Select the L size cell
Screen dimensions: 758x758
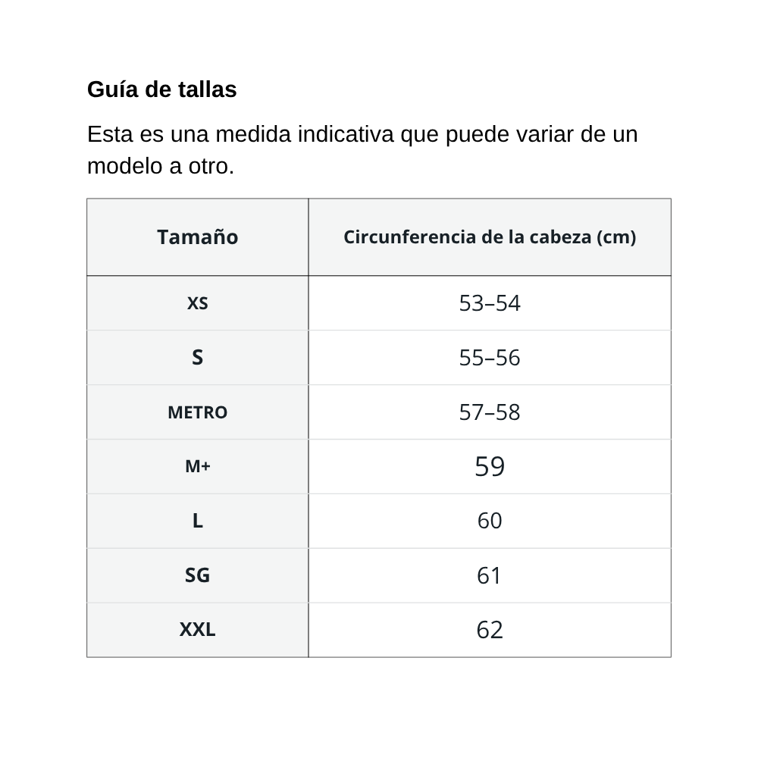click(198, 522)
